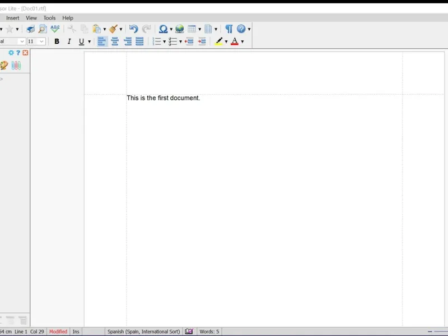The image size is (448, 336).
Task: Open the Tools menu
Action: tap(49, 18)
